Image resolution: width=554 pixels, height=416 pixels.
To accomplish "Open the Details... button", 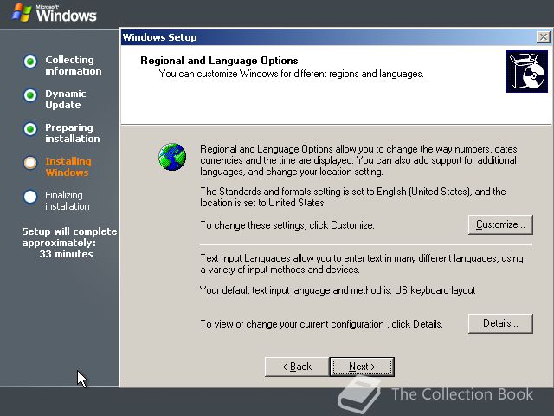I will (x=500, y=323).
